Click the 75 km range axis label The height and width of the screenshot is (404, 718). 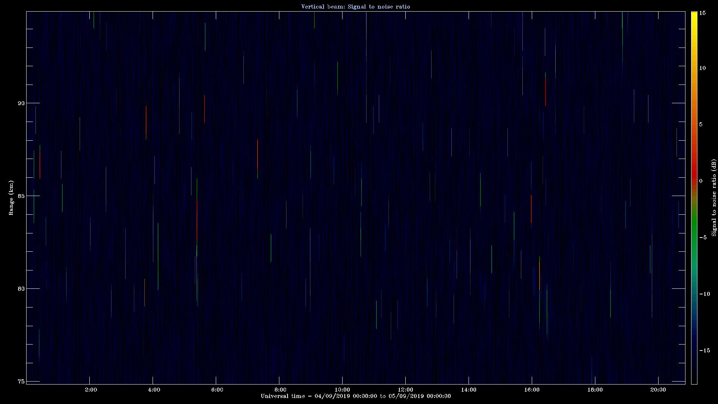tap(21, 382)
